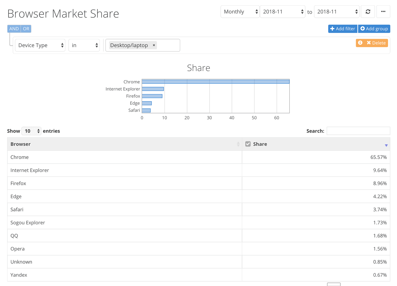The image size is (397, 286).
Task: Change the start month from 2018-11
Action: click(282, 11)
